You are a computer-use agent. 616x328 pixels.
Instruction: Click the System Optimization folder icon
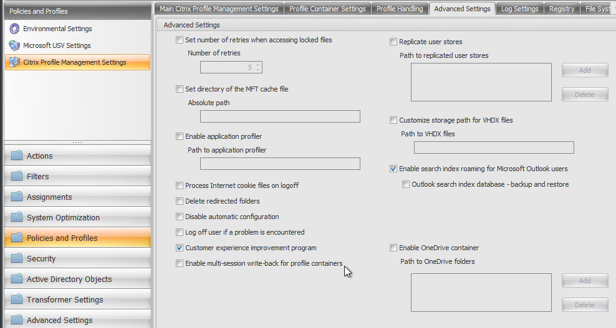pos(17,217)
